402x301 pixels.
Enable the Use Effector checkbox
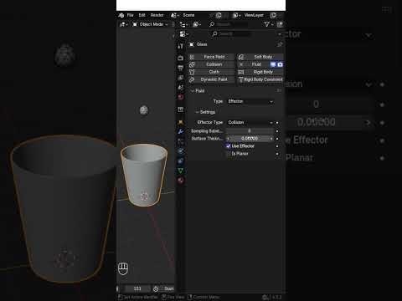point(229,145)
